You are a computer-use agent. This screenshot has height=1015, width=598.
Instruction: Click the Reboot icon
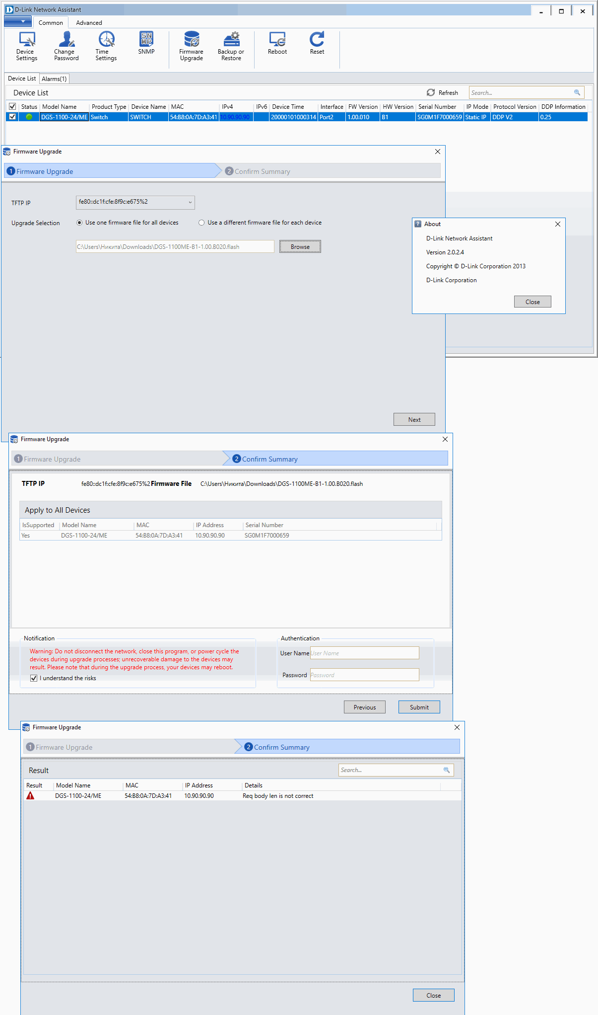tap(277, 43)
